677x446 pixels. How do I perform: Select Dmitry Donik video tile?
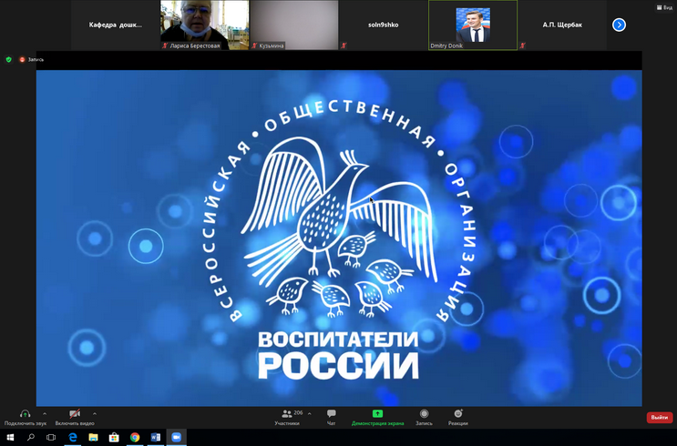pyautogui.click(x=473, y=25)
